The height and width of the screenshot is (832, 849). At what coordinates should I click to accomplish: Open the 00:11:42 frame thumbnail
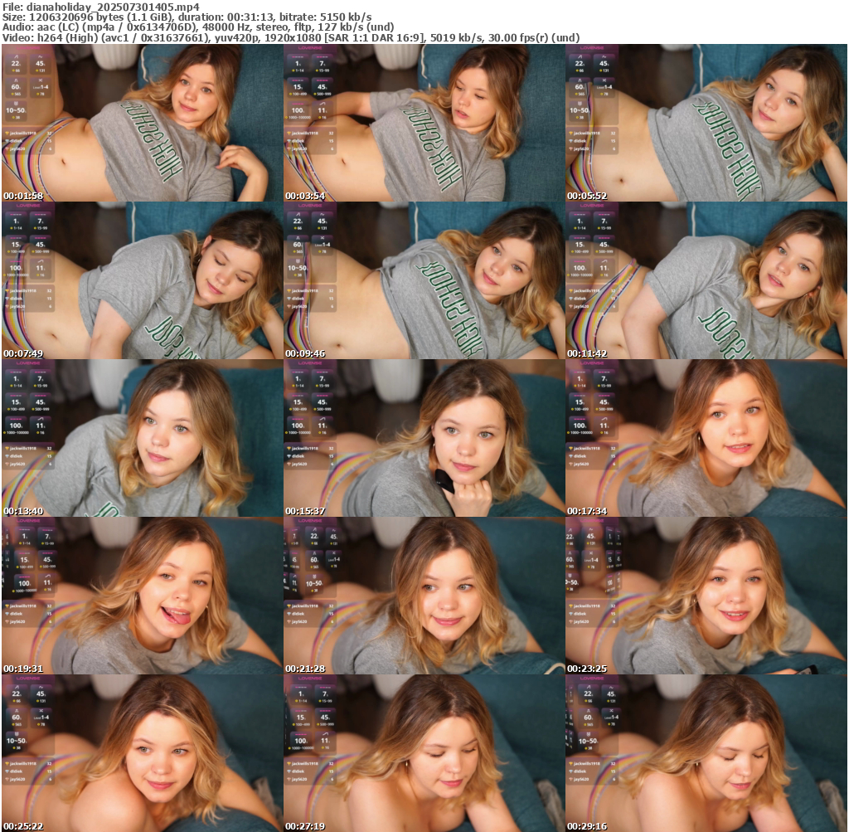[x=706, y=280]
